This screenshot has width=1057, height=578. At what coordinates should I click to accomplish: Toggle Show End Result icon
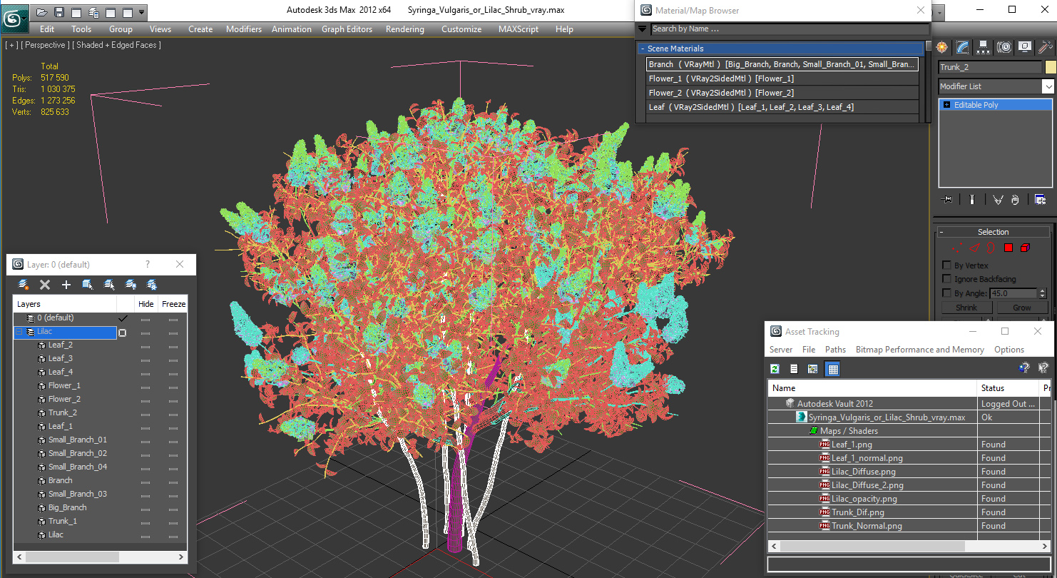[x=971, y=200]
